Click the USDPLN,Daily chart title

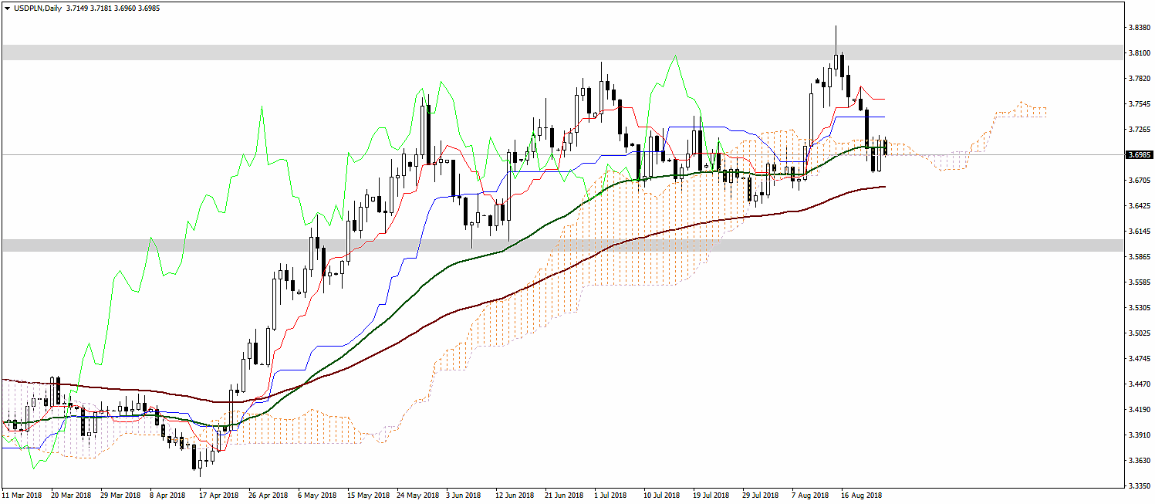click(x=39, y=7)
